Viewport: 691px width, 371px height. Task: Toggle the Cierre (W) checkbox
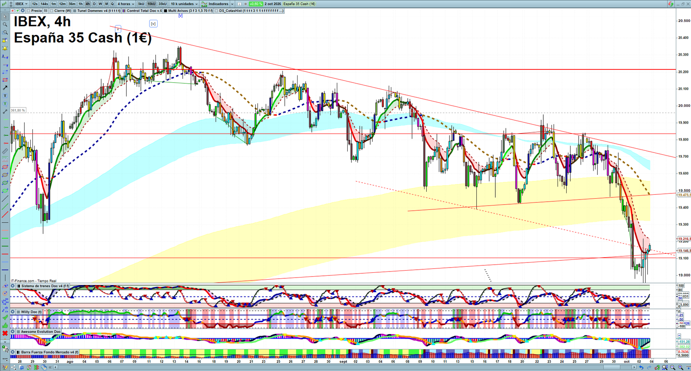point(51,10)
